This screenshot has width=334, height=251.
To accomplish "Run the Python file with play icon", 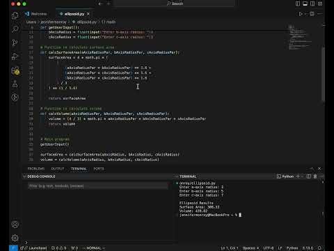I will 301,14.
